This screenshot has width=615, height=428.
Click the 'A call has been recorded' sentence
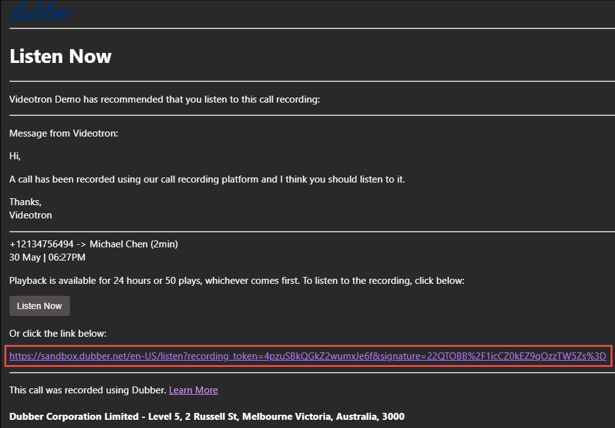(207, 179)
